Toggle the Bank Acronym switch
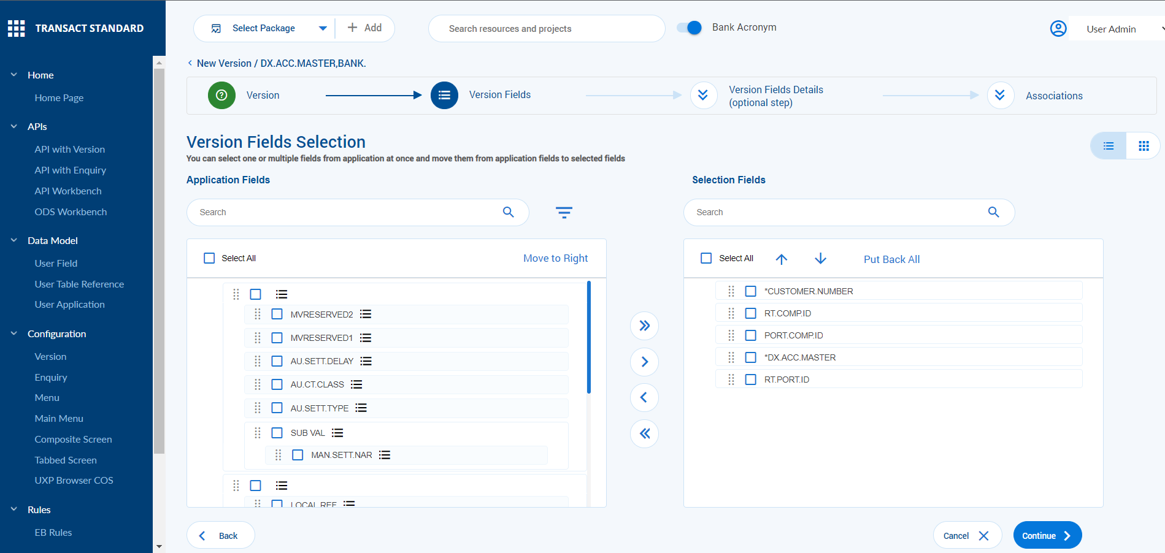The width and height of the screenshot is (1165, 553). tap(690, 28)
